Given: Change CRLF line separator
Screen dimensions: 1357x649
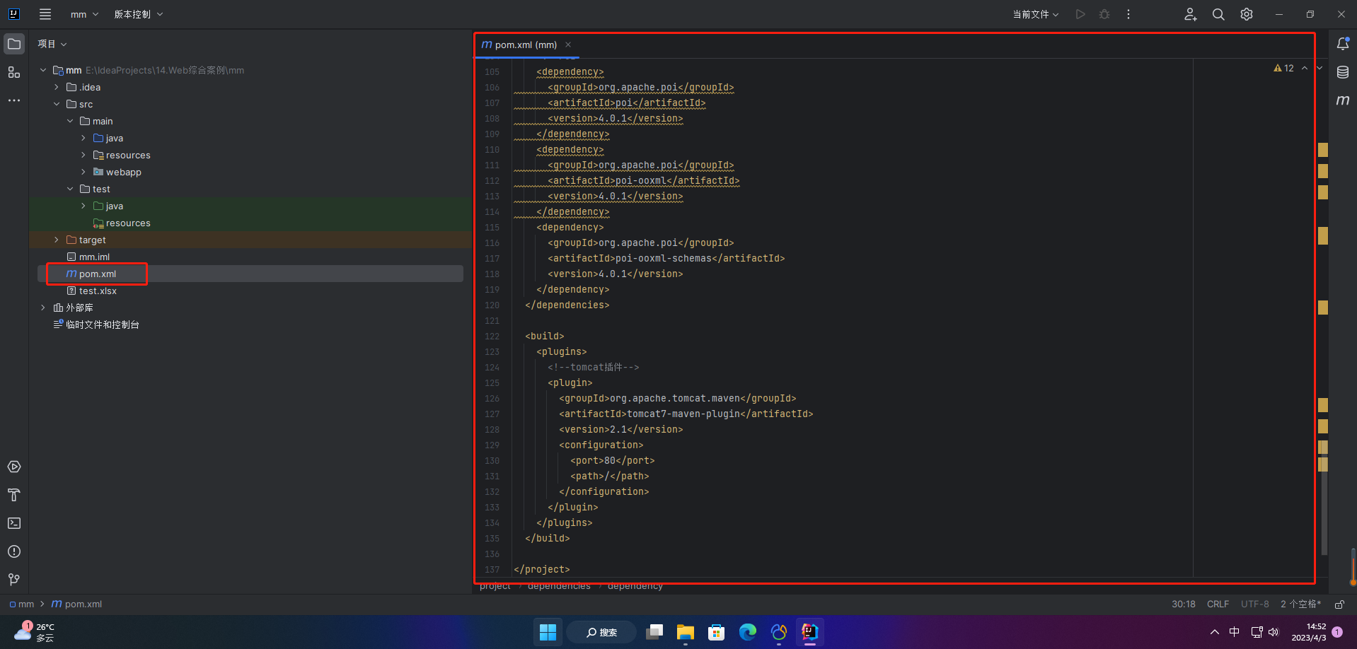Looking at the screenshot, I should [1218, 604].
